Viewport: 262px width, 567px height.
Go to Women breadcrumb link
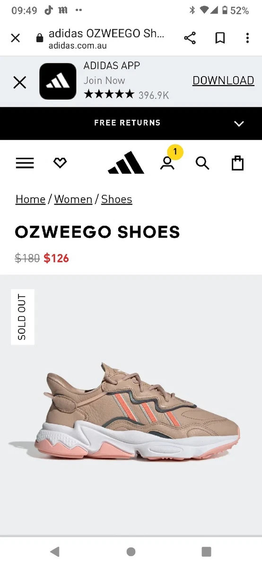point(73,199)
